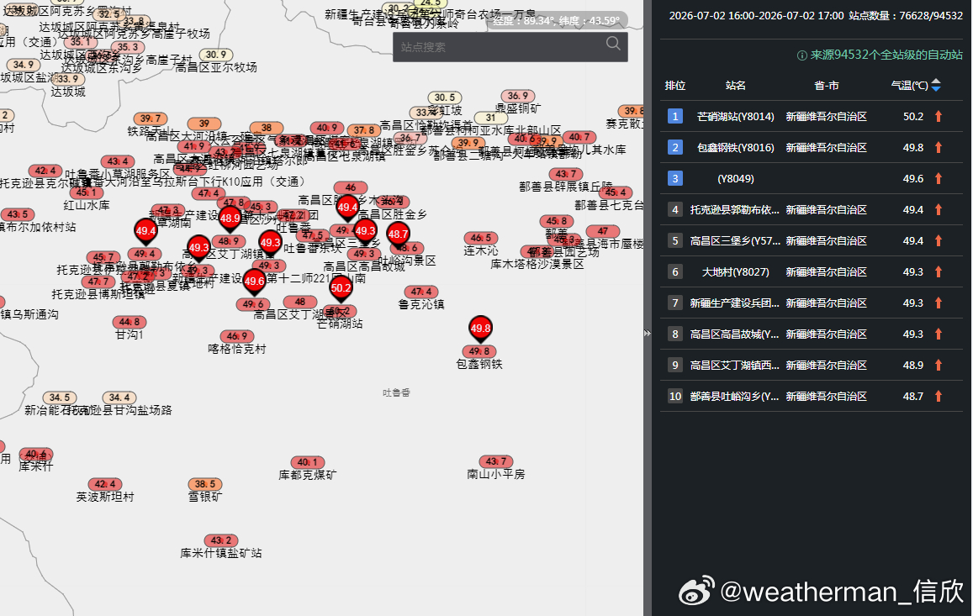Click the up arrow in row 芒硝湖站(Y8014)
The image size is (973, 616).
(939, 116)
